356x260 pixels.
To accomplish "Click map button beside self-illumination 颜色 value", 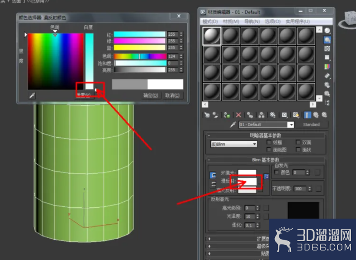I will [x=317, y=172].
